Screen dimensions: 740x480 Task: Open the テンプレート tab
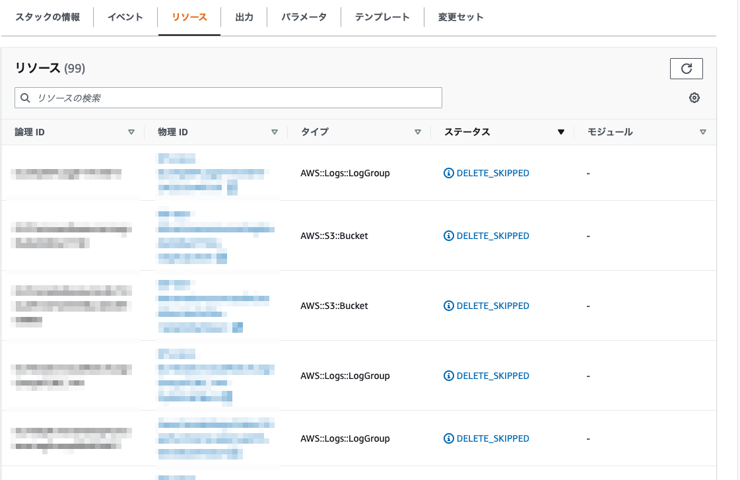pos(382,18)
